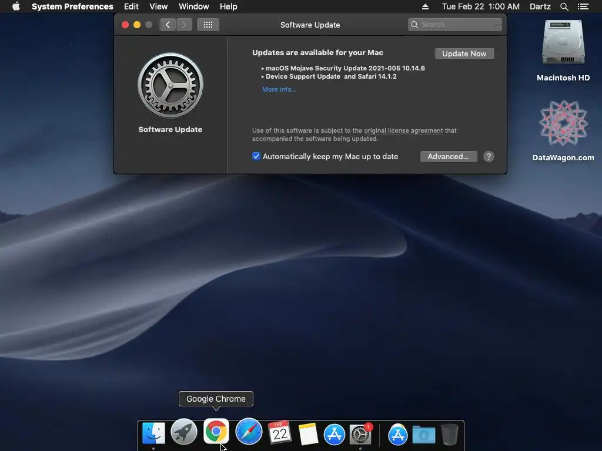Open the Apple menu
Screen dimensions: 602x451
(x=16, y=6)
